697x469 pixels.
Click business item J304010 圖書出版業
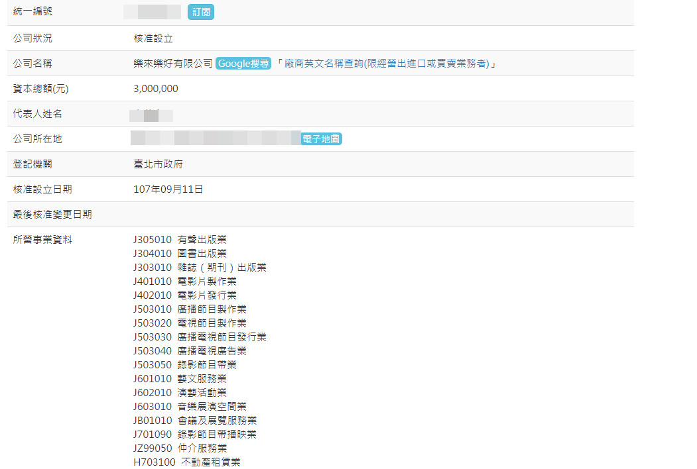tap(180, 254)
